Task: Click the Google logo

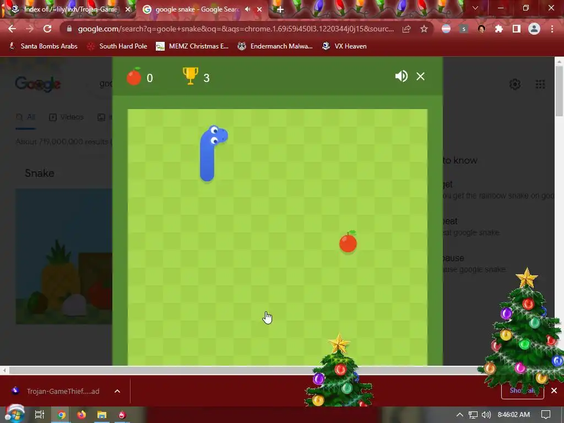Action: pyautogui.click(x=38, y=84)
